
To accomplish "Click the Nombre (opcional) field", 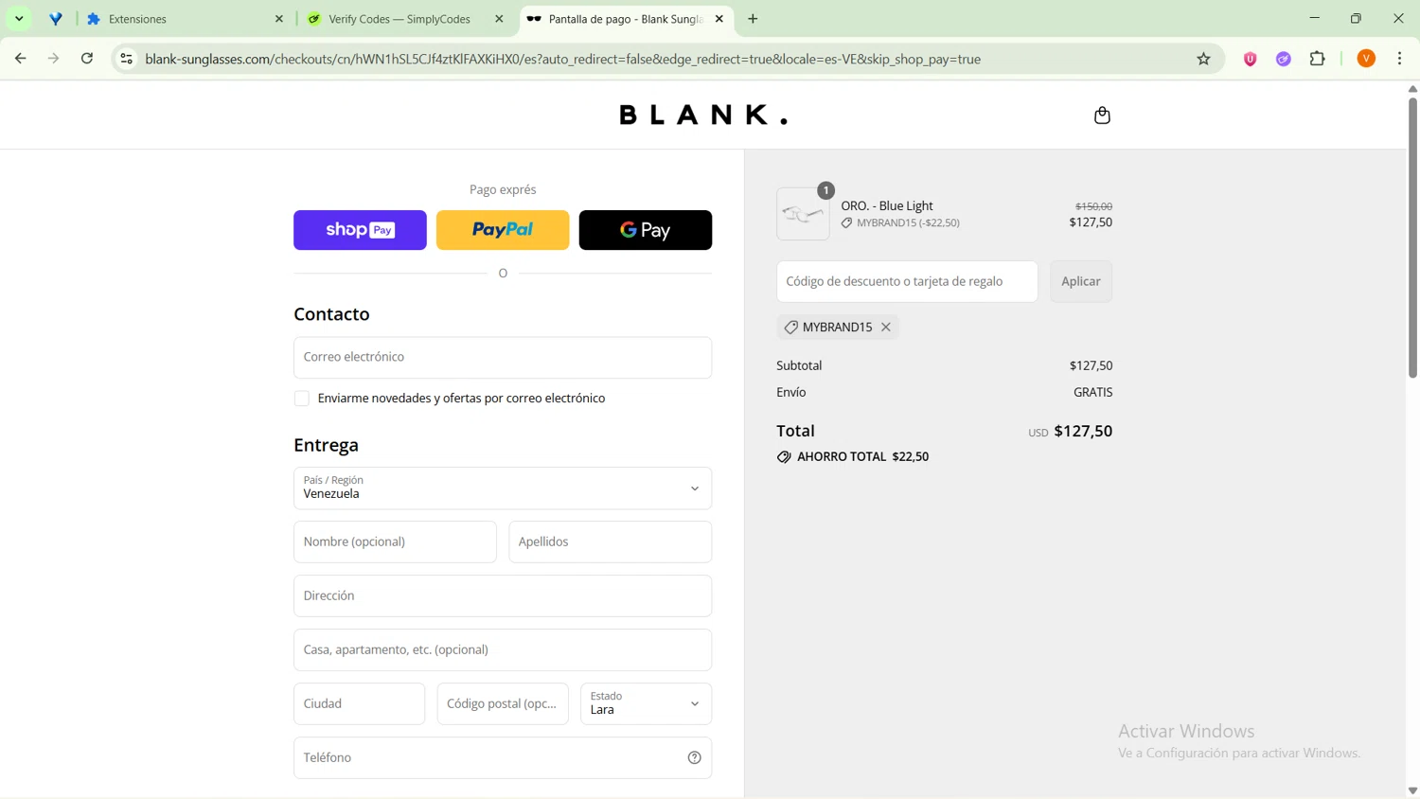I will pyautogui.click(x=395, y=542).
